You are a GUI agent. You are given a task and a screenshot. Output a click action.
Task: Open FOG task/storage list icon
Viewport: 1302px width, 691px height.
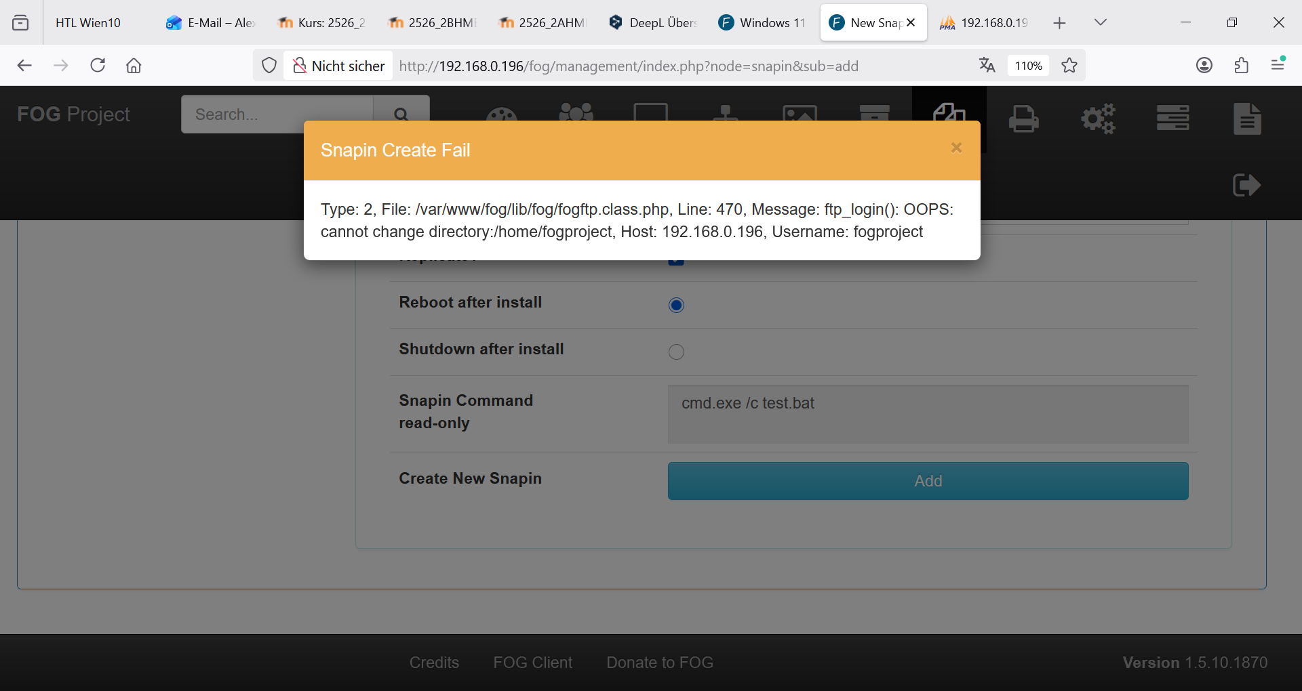1172,118
